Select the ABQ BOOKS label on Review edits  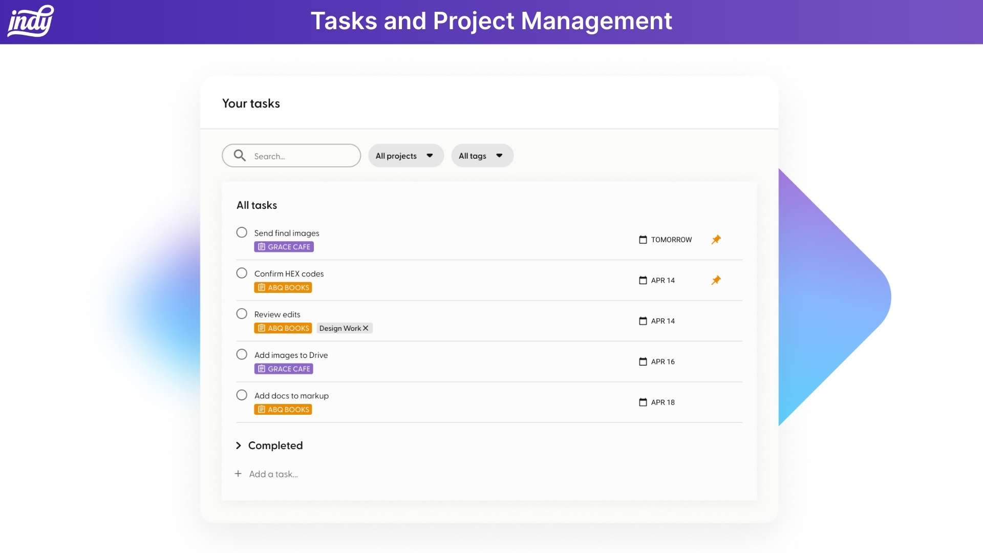[x=283, y=328]
